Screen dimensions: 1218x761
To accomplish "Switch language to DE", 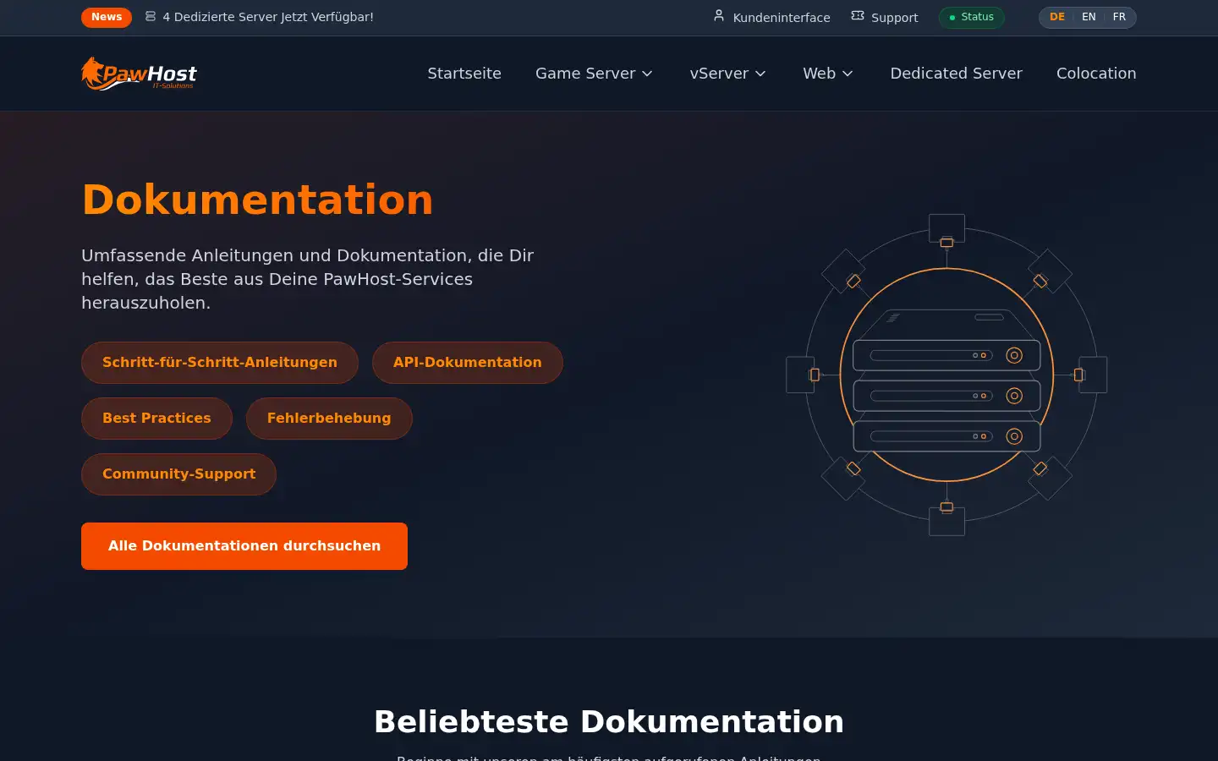I will [1057, 17].
